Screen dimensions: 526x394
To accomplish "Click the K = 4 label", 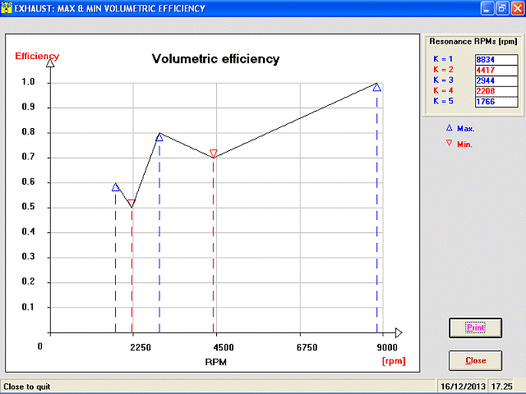I will 443,90.
